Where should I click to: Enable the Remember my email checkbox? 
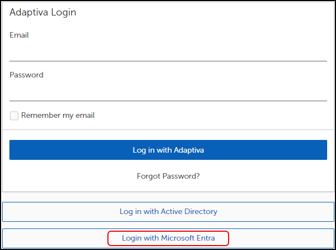pos(14,116)
